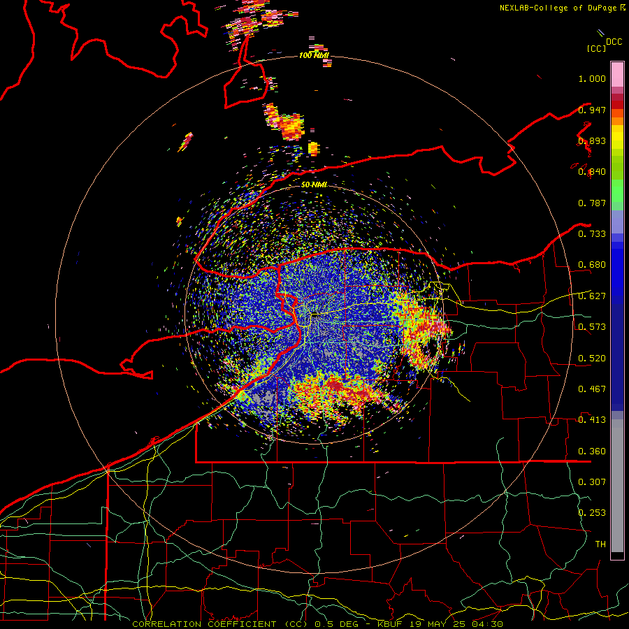Select the 1.000 color scale value
Image resolution: width=629 pixels, height=629 pixels.
pos(592,78)
